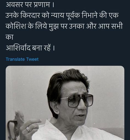Click the line 'आशिर्वाद बना रहें'
The width and height of the screenshot is (130, 140).
pos(30,48)
